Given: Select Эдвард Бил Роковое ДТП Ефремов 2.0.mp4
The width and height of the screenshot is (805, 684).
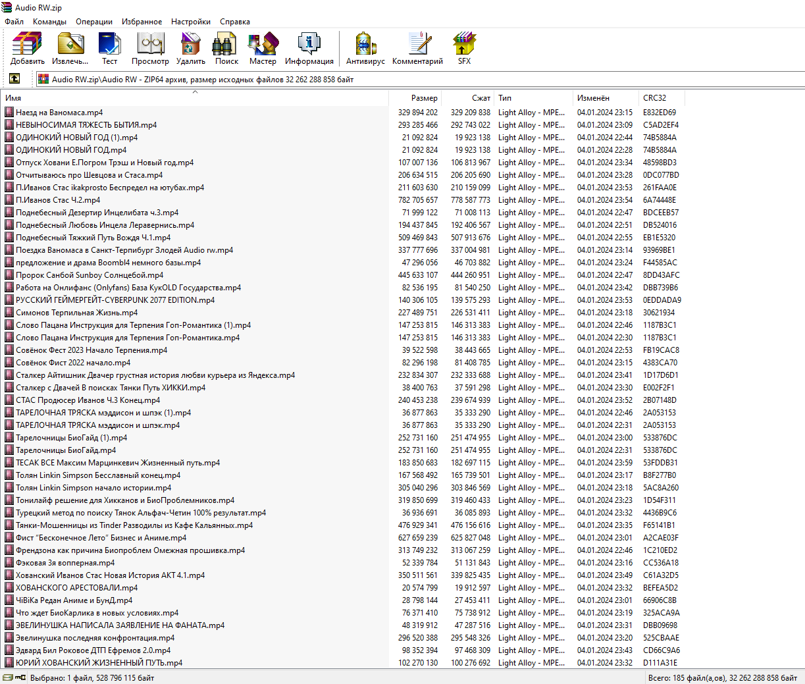Looking at the screenshot, I should pyautogui.click(x=93, y=650).
